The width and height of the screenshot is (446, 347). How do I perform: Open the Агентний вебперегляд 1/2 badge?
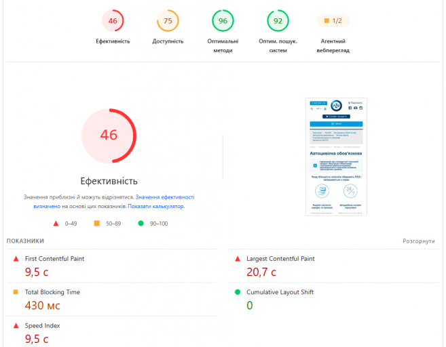click(333, 21)
